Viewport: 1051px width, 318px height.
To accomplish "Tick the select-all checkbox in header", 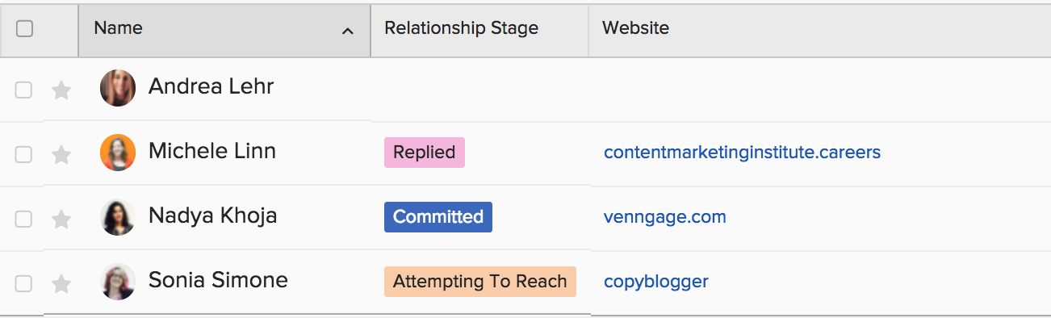I will click(x=25, y=28).
